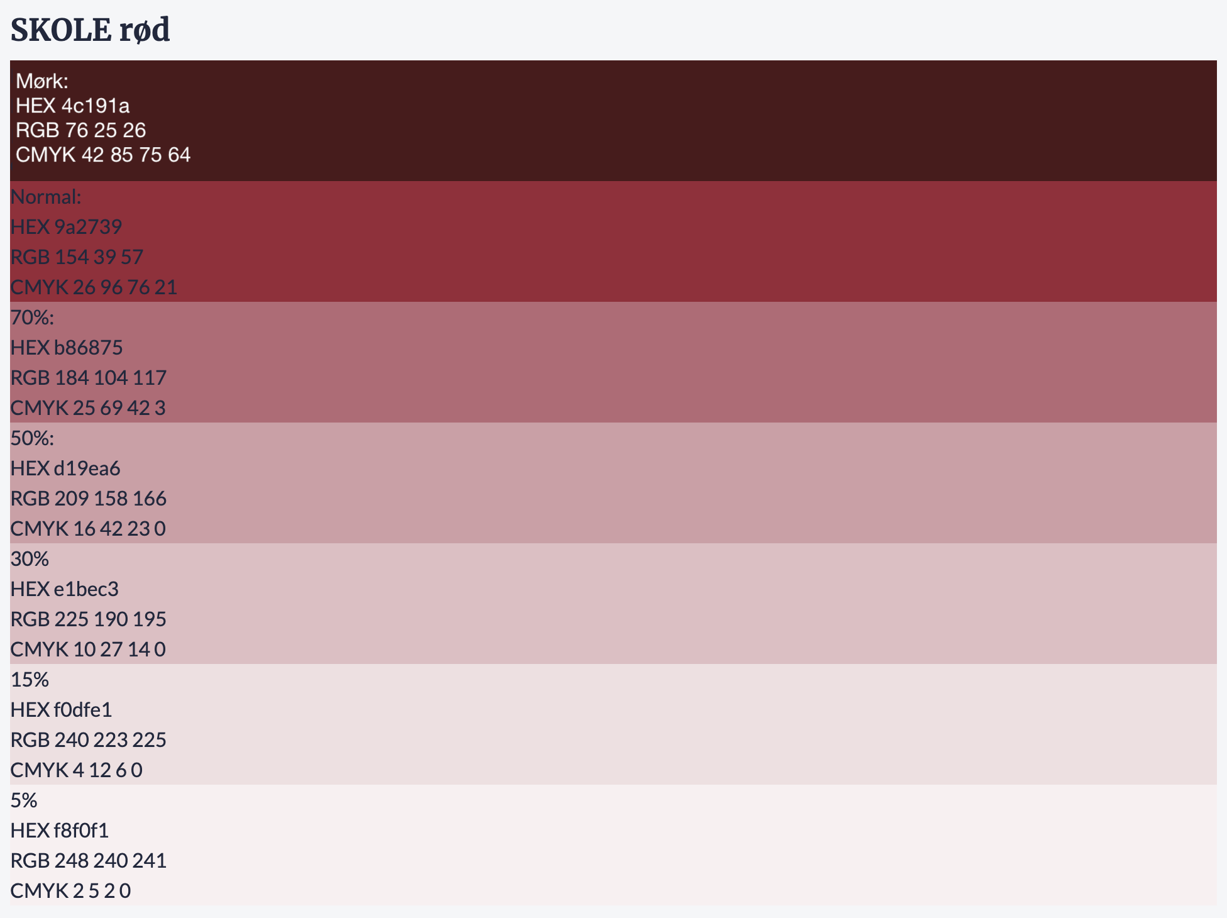Select the 50% tint swatch
This screenshot has height=918, width=1227.
tap(613, 483)
